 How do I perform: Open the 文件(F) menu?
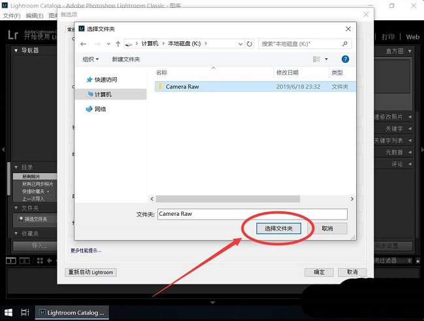coord(11,16)
